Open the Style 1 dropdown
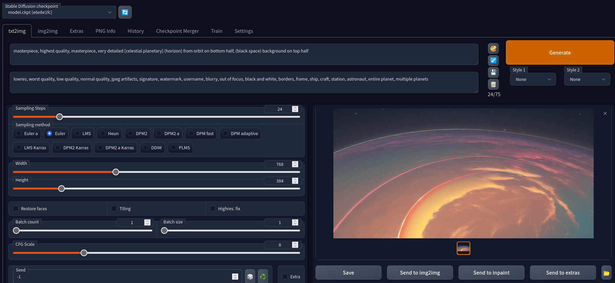Screen dimensions: 615x283 pyautogui.click(x=533, y=79)
